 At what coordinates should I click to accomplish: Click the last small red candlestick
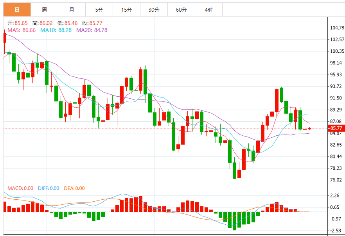[x=309, y=128]
